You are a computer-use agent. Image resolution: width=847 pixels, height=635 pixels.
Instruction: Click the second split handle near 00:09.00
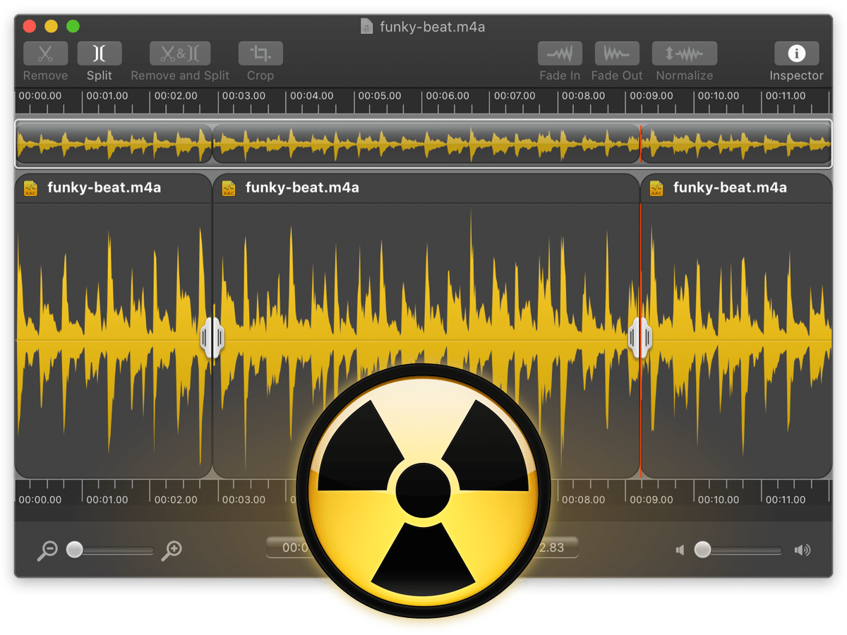[x=640, y=337]
